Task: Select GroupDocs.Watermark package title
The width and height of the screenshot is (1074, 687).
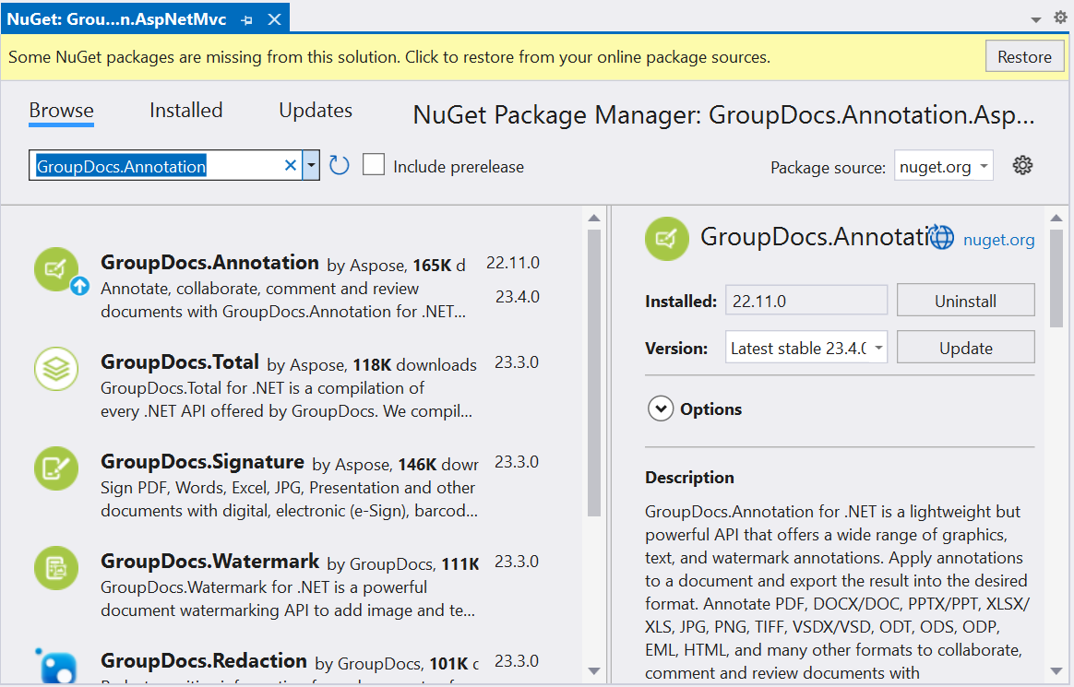Action: (209, 561)
